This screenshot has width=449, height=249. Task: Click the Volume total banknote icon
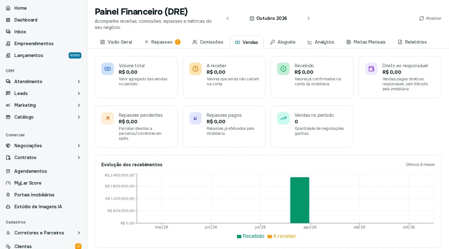tap(108, 69)
